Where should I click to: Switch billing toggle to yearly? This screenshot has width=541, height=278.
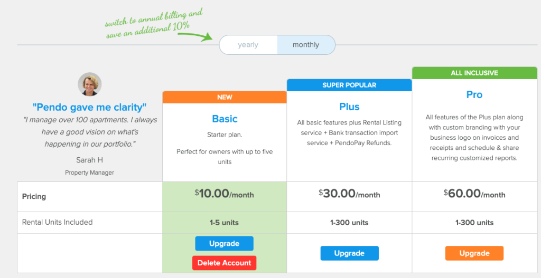248,45
